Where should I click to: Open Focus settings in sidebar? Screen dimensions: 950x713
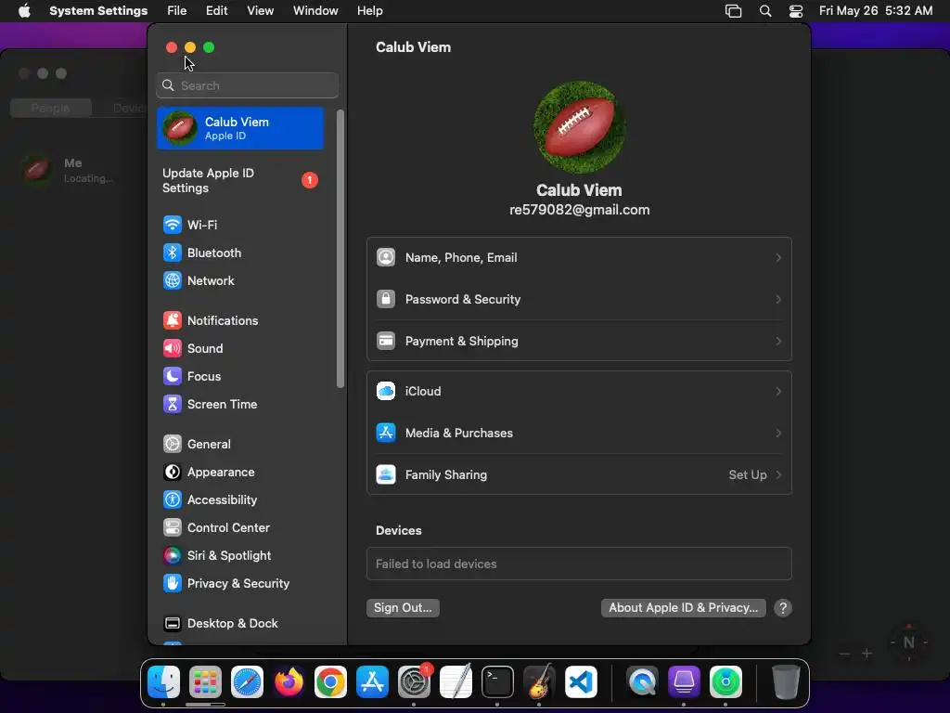coord(240,377)
